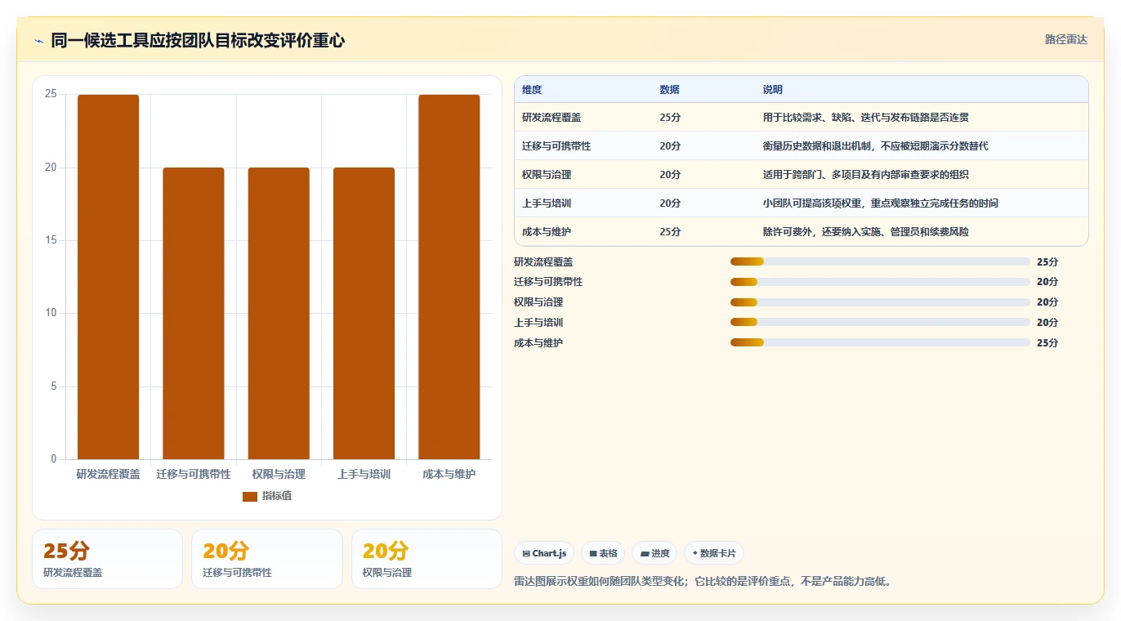
Task: Click the 迁移与可携带性 progress bar
Action: point(880,282)
